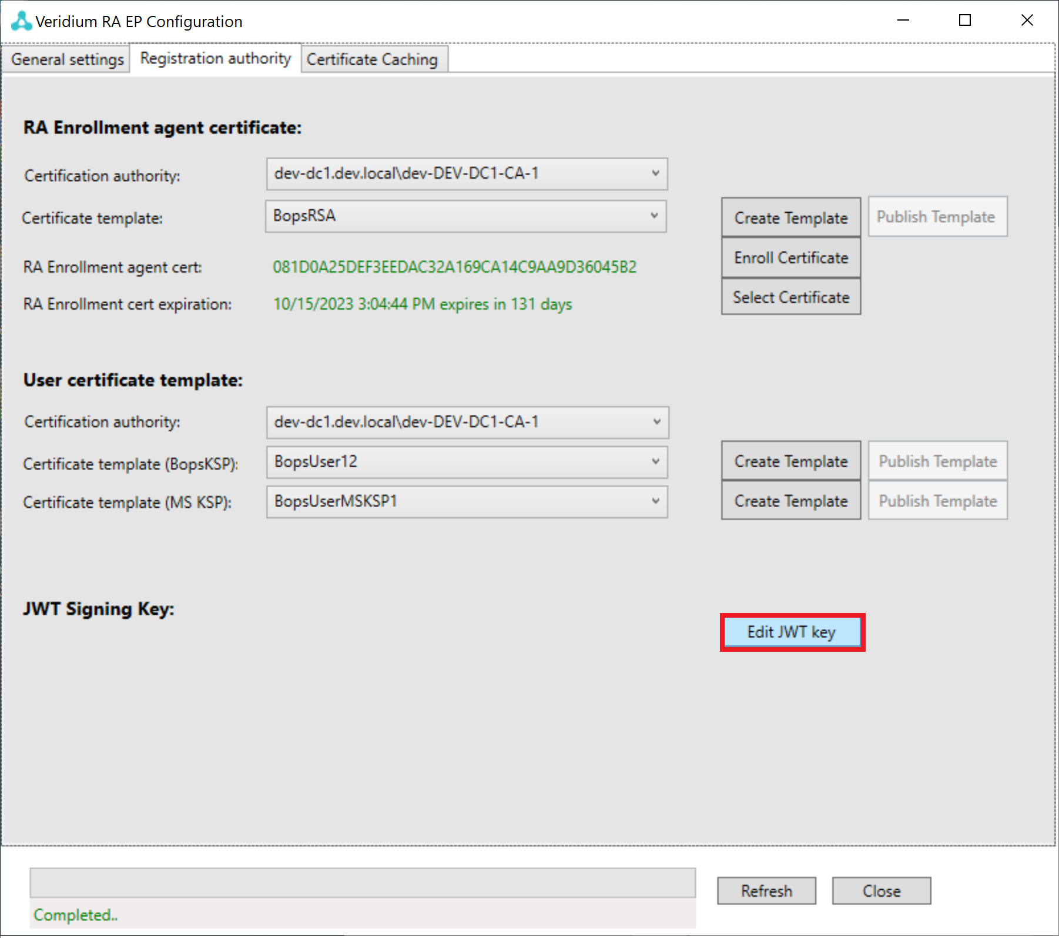This screenshot has width=1059, height=938.
Task: Click the Edit JWT key button
Action: pos(792,632)
